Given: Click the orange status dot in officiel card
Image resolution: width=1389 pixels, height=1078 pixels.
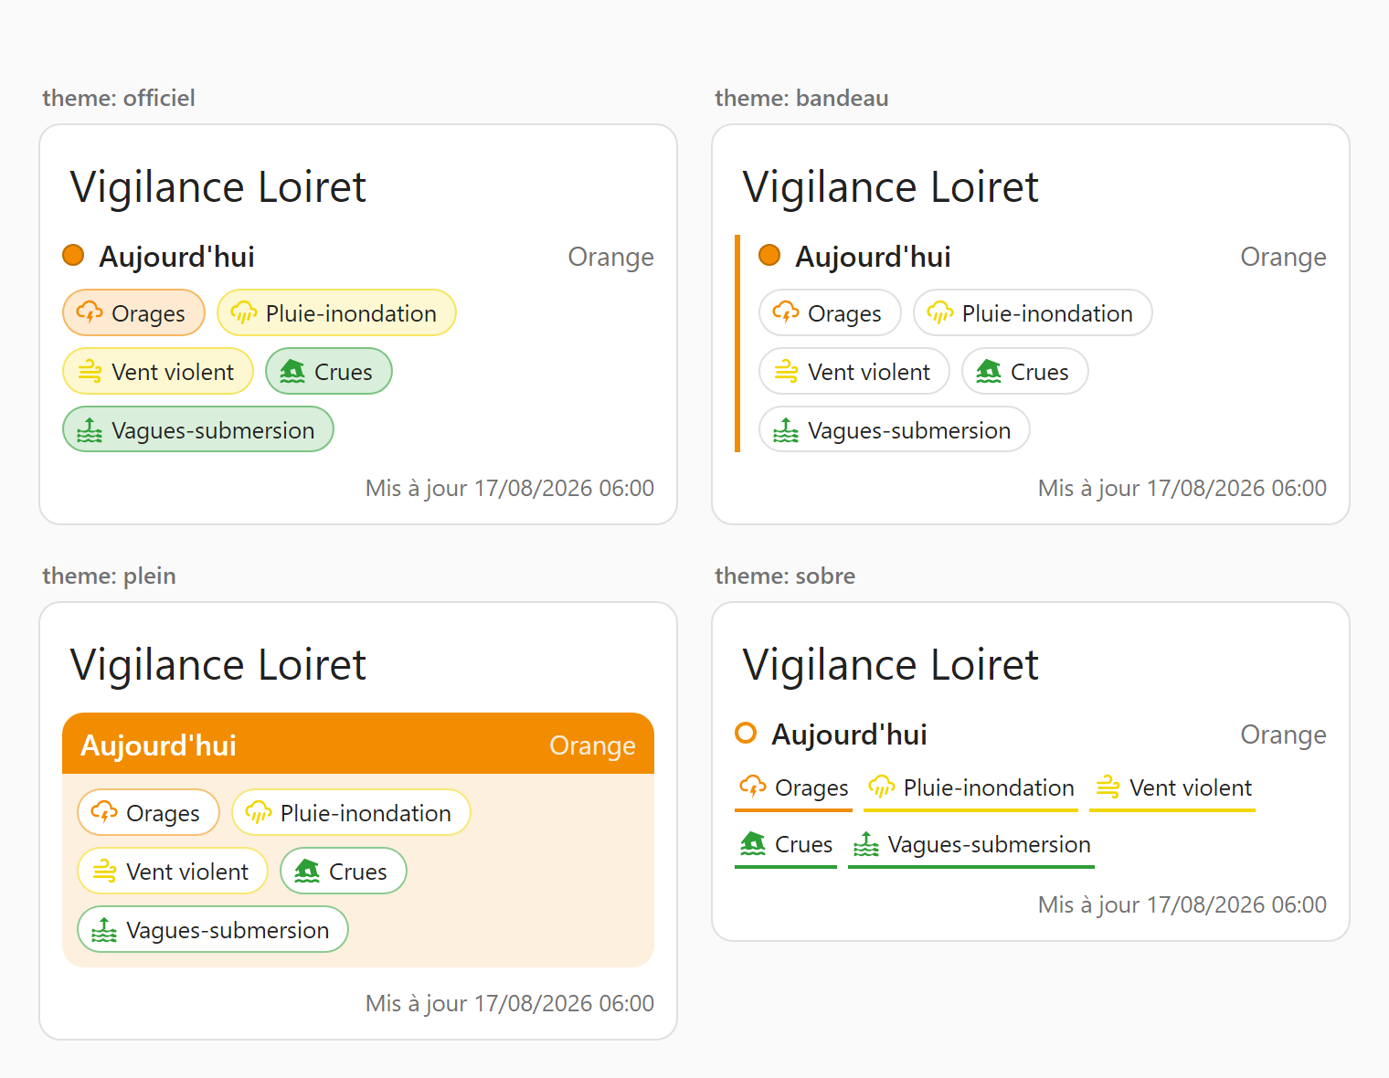Looking at the screenshot, I should point(73,256).
